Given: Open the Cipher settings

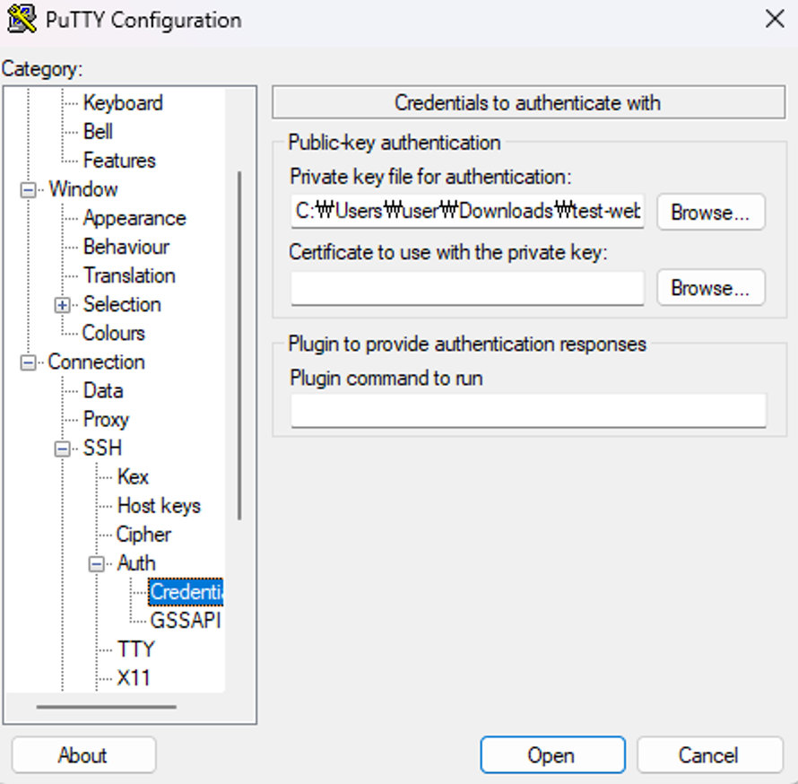Looking at the screenshot, I should tap(143, 535).
